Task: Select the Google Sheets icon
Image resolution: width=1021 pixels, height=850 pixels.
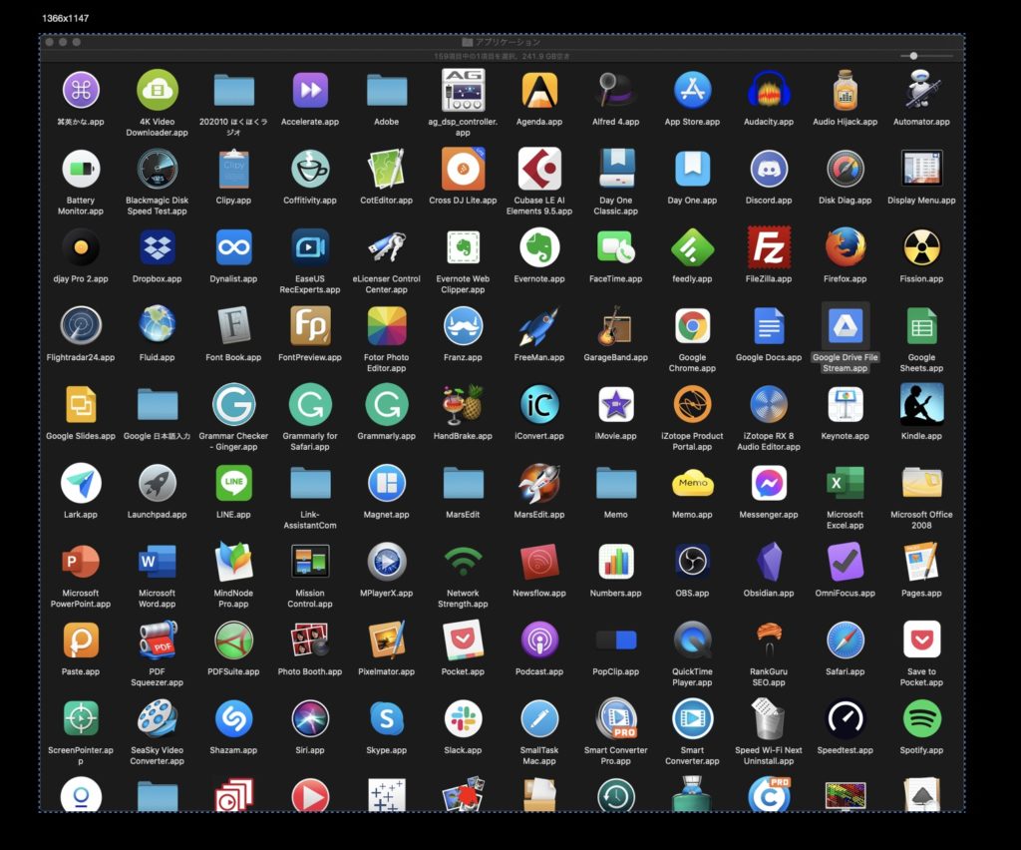Action: 921,325
